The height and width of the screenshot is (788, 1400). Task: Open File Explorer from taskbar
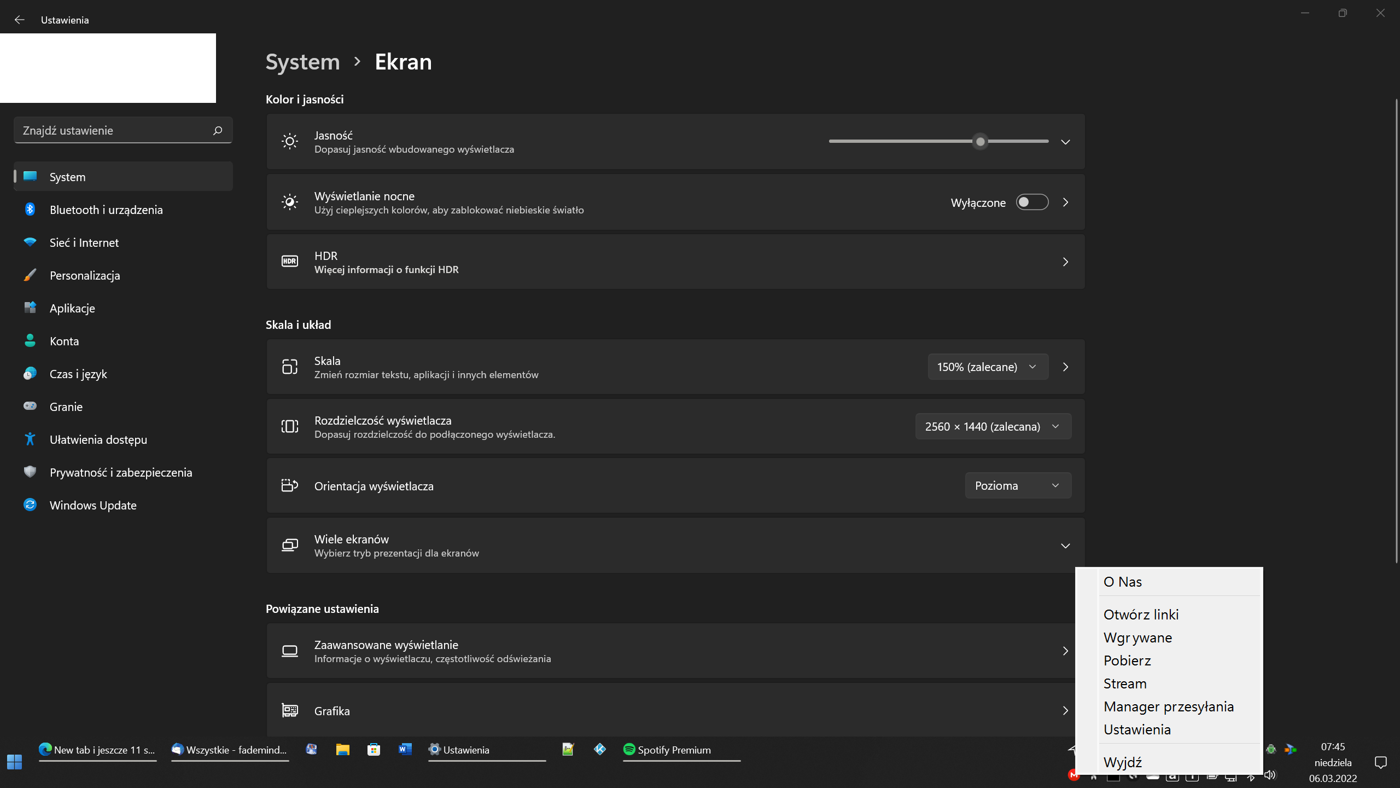[342, 750]
